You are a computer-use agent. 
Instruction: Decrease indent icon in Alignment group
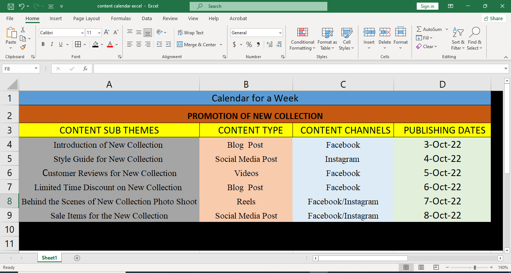point(159,44)
